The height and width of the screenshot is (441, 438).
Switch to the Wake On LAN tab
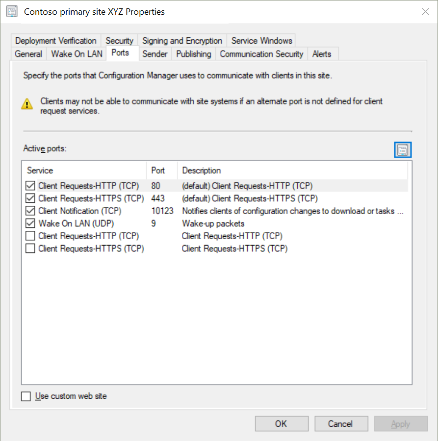[77, 54]
